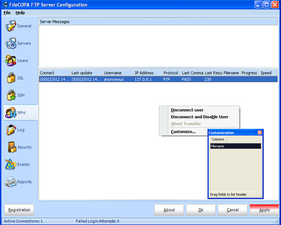Click the About button
Screen dimensions: 281x225
[169, 210]
